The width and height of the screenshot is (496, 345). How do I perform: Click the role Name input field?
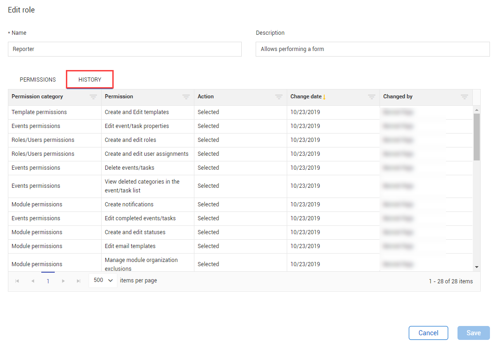[124, 49]
